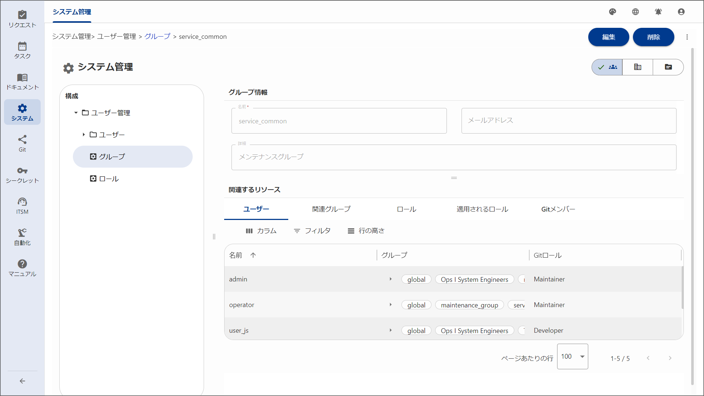Click the Ops I System Engineers chip in admin row

point(474,279)
